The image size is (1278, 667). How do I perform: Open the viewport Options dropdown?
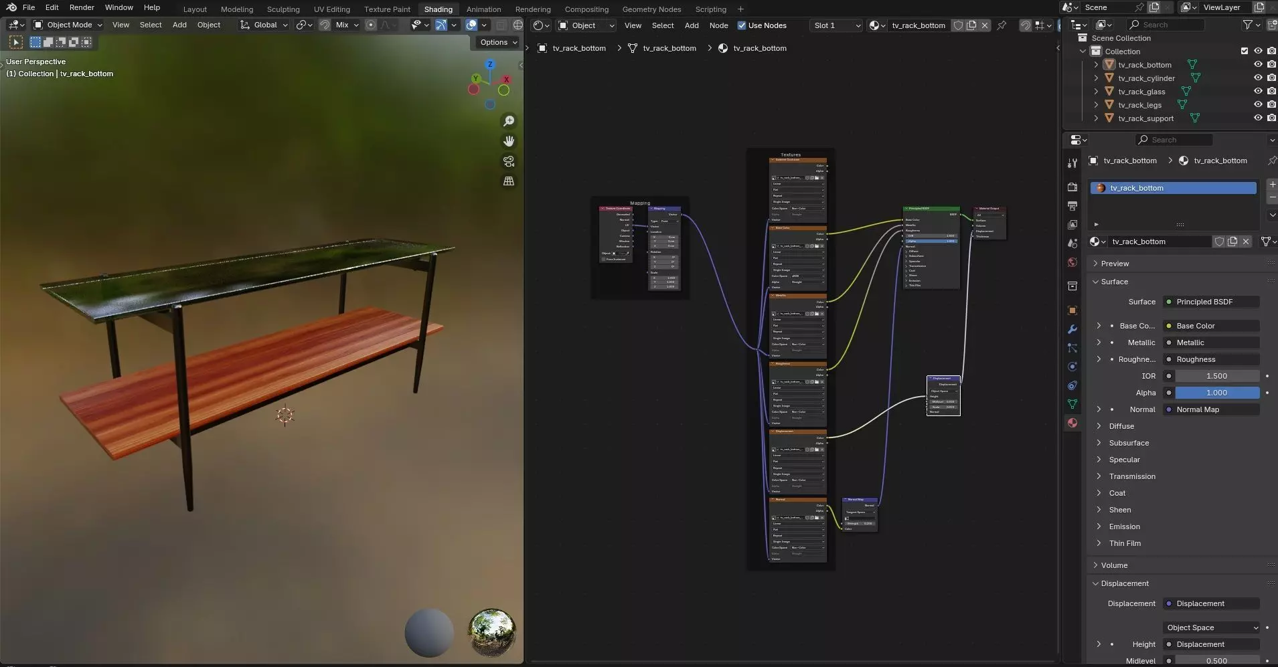click(499, 42)
